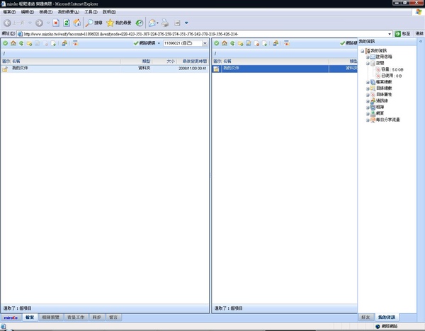Click the Edit page icon in the browser toolbar
This screenshot has width=425, height=331.
(x=177, y=23)
